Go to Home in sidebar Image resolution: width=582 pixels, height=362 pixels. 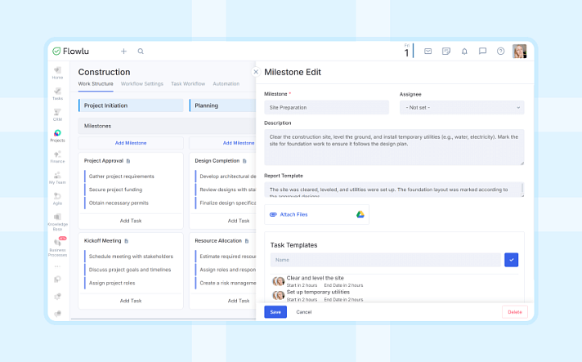click(x=57, y=73)
